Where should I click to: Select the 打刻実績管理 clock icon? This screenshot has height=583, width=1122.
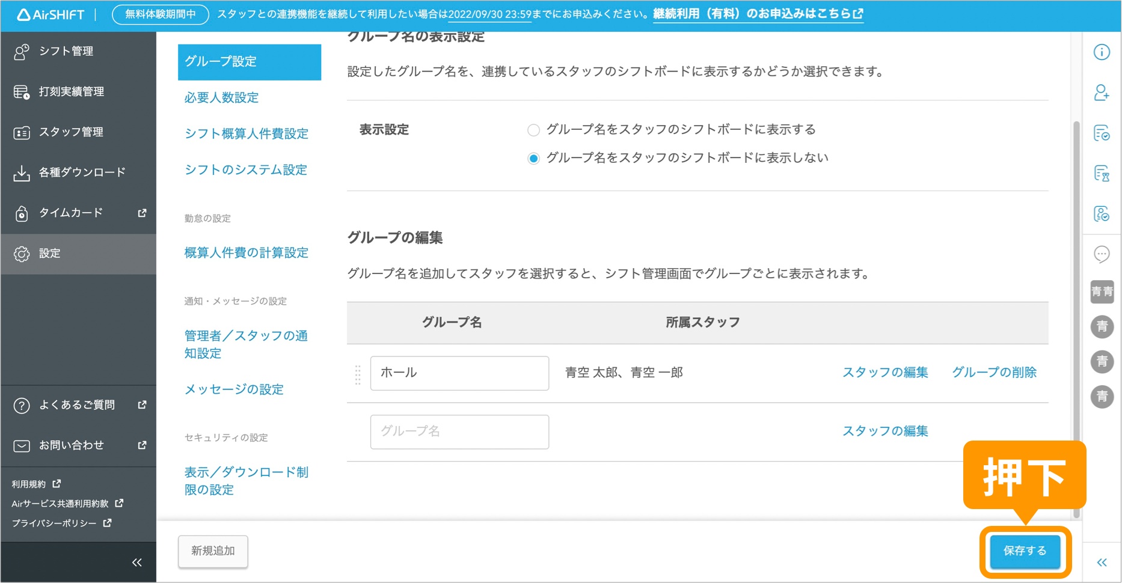tap(22, 91)
